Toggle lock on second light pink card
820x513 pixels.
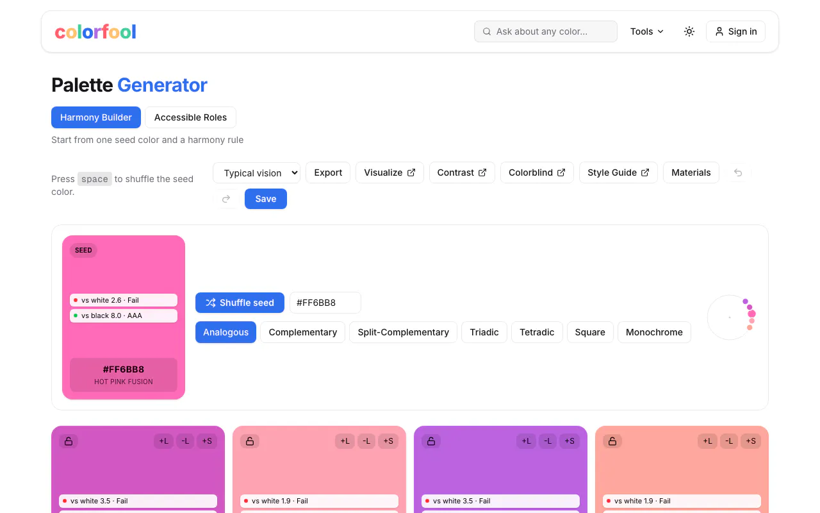coord(250,441)
